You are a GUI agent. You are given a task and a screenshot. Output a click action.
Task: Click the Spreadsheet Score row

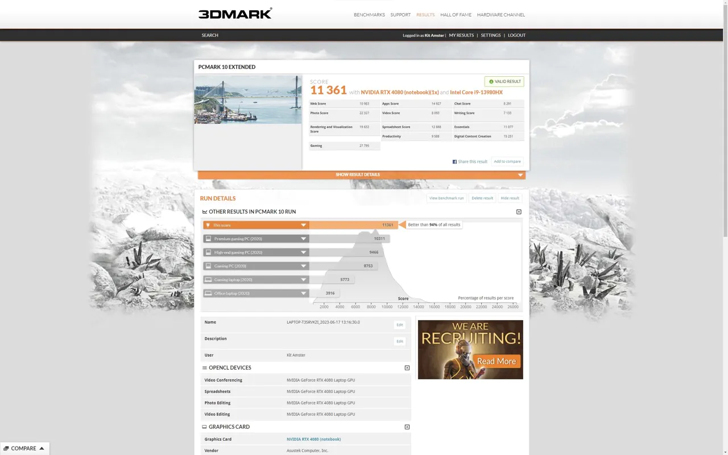416,127
